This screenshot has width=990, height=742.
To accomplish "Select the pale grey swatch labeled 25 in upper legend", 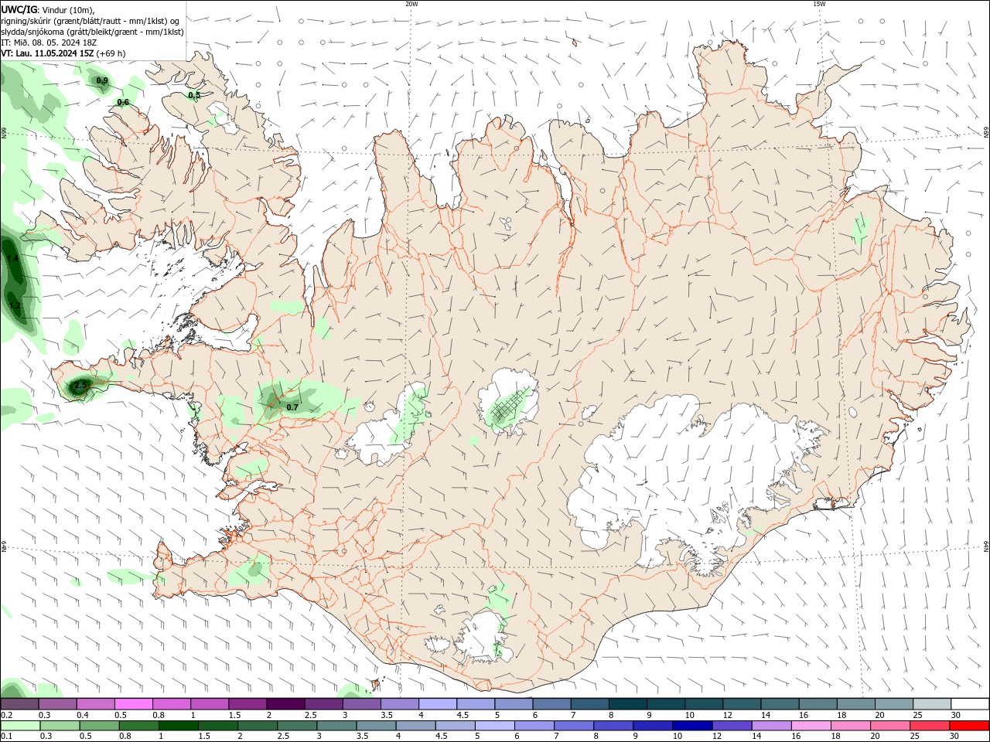I will point(932,704).
